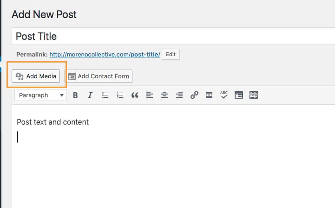Insert a bulleted list
Viewport: 335px width, 208px height.
105,95
